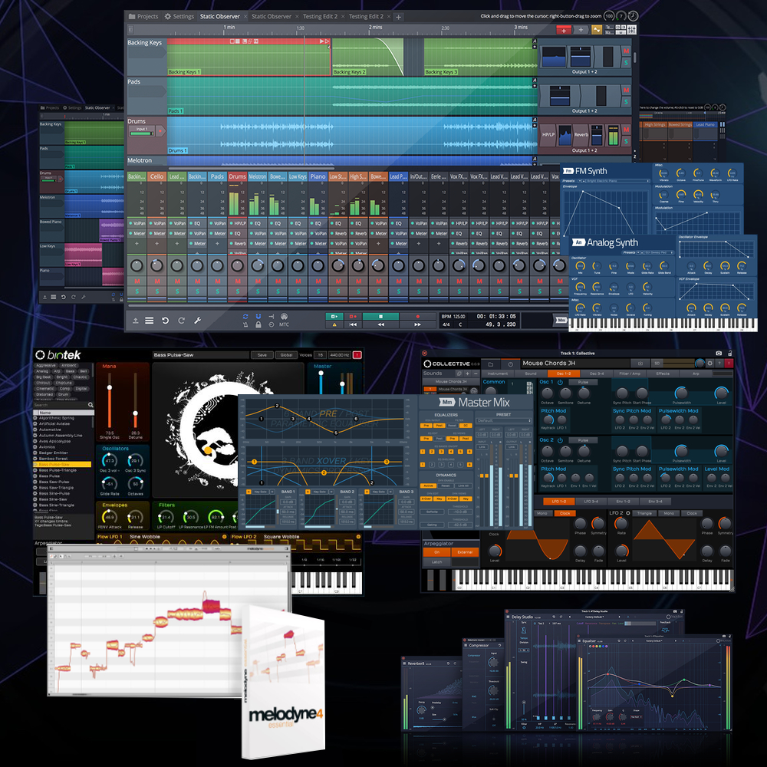The image size is (767, 767).
Task: Open the Osc 2 Pulse waveform selector
Action: (x=583, y=440)
